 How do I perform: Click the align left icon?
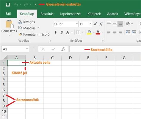(109, 32)
